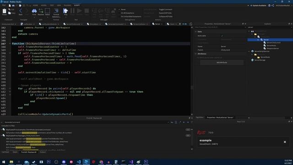Click the Back navigation arrow in the ribbon
The image size is (293, 165).
point(21,11)
